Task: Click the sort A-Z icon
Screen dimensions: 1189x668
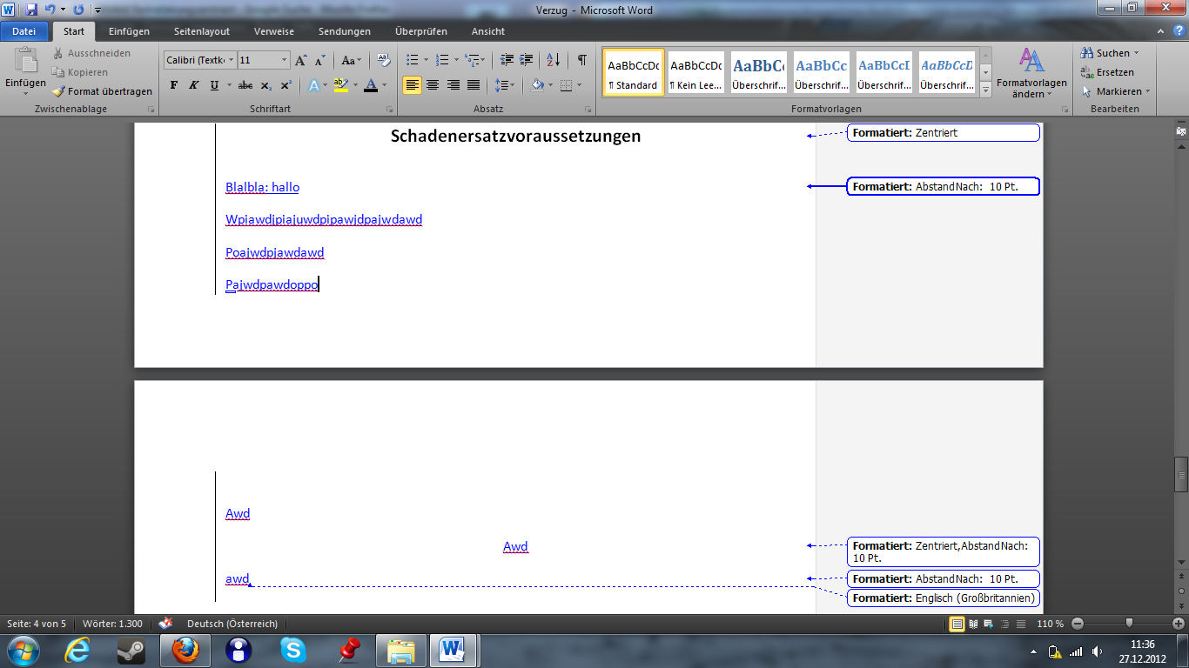Action: [x=553, y=60]
